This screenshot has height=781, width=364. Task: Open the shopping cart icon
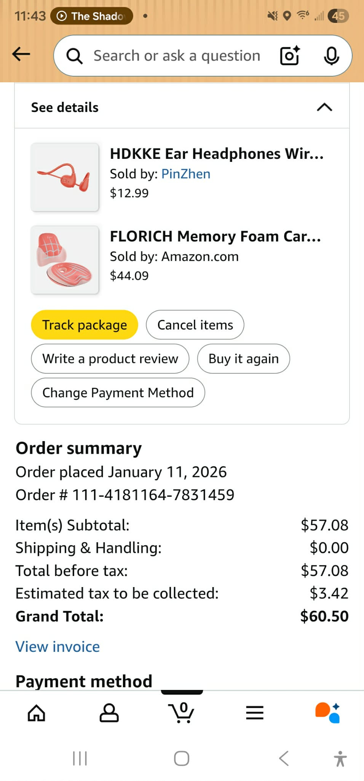(x=181, y=712)
